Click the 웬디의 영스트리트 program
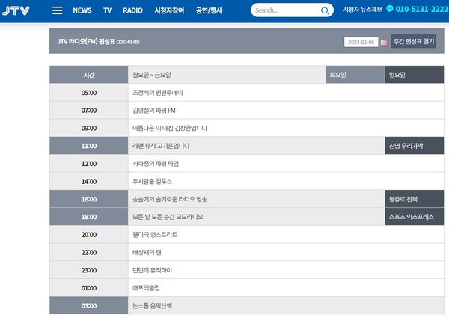Screen dimensions: 449x318 pyautogui.click(x=155, y=235)
